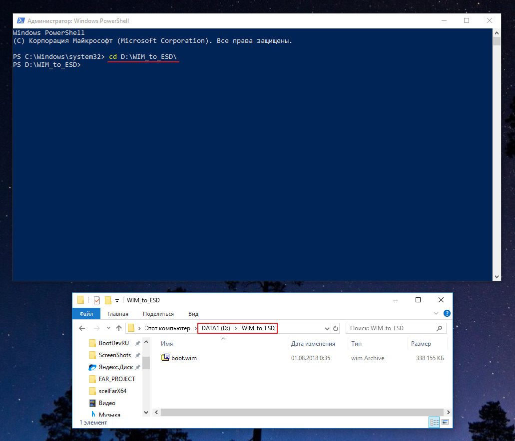Click the ScreenShots folder icon
This screenshot has width=515, height=441.
click(x=92, y=355)
